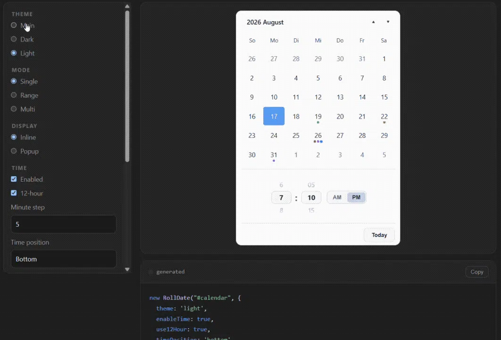This screenshot has width=501, height=340.
Task: Select September 5 in last calendar row
Action: tap(384, 155)
